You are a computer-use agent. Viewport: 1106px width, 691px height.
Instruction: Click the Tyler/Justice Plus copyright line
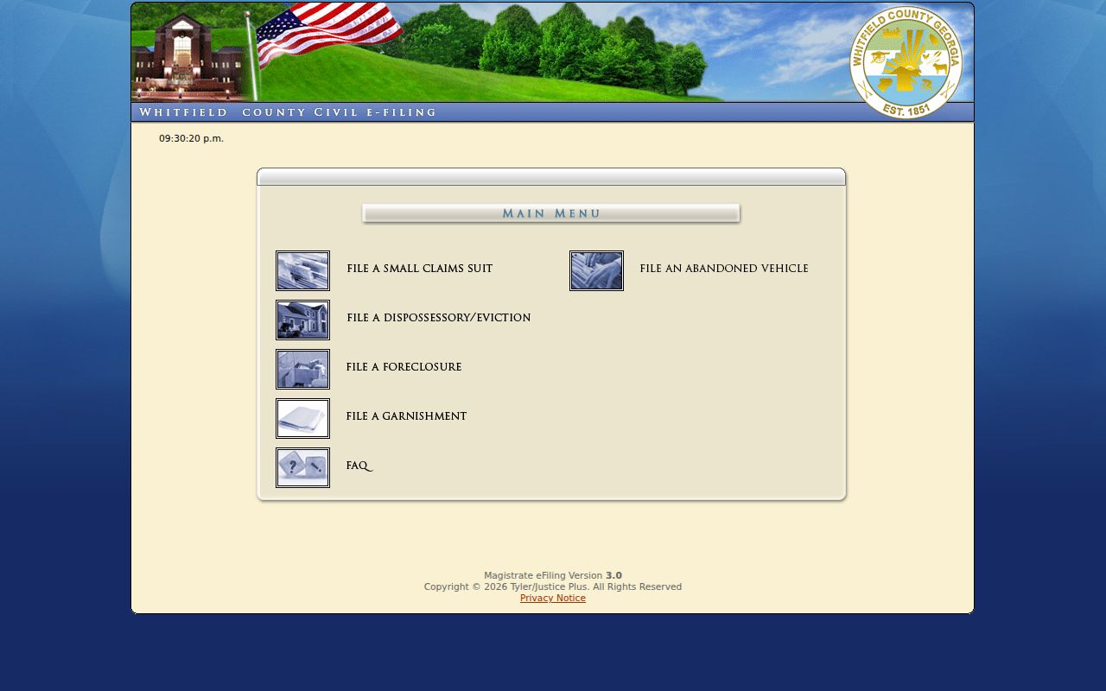pos(553,586)
